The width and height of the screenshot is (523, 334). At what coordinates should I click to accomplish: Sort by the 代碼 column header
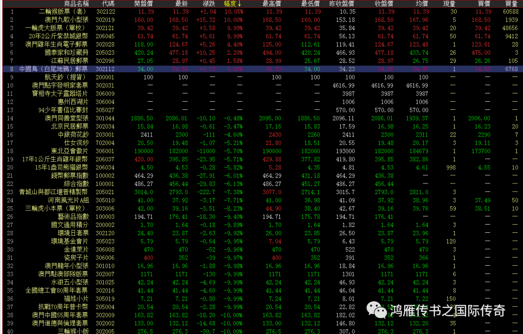108,4
